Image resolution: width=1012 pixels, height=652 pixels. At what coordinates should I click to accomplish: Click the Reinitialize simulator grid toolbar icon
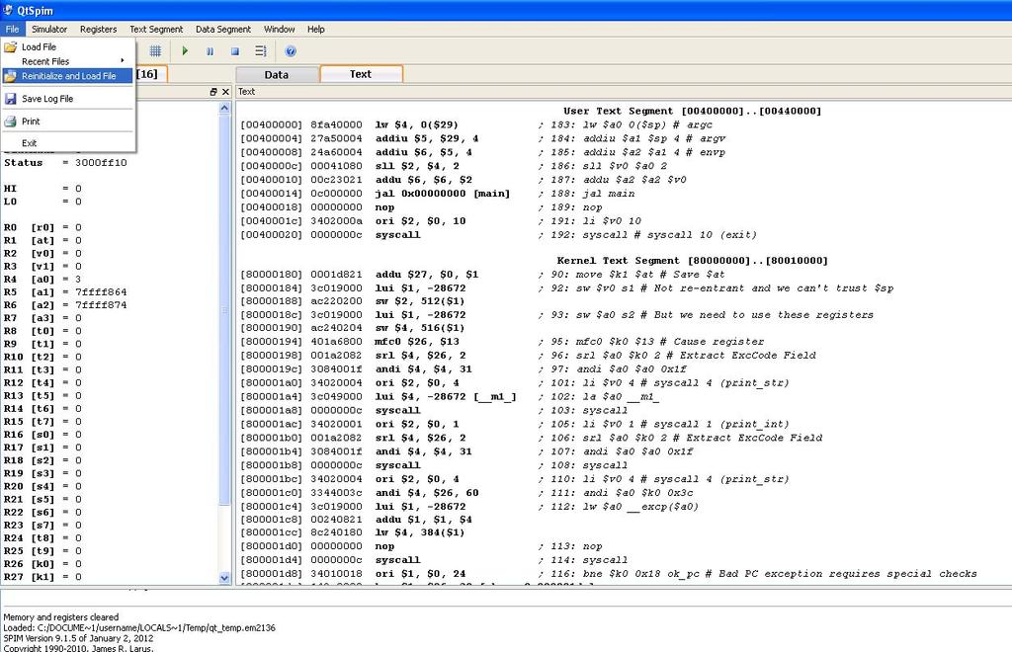(155, 51)
